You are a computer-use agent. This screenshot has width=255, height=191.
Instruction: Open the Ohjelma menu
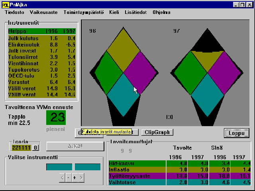click(x=161, y=12)
